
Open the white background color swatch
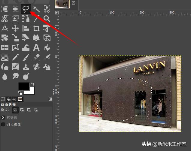31,92
